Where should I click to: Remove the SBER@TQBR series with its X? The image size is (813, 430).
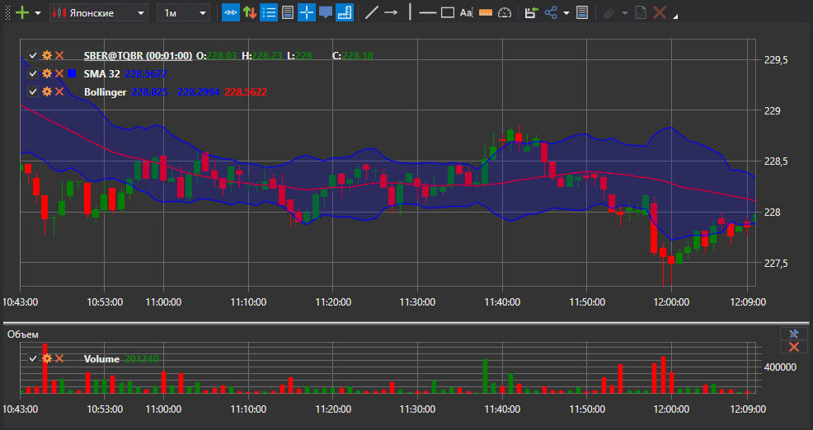tap(59, 55)
